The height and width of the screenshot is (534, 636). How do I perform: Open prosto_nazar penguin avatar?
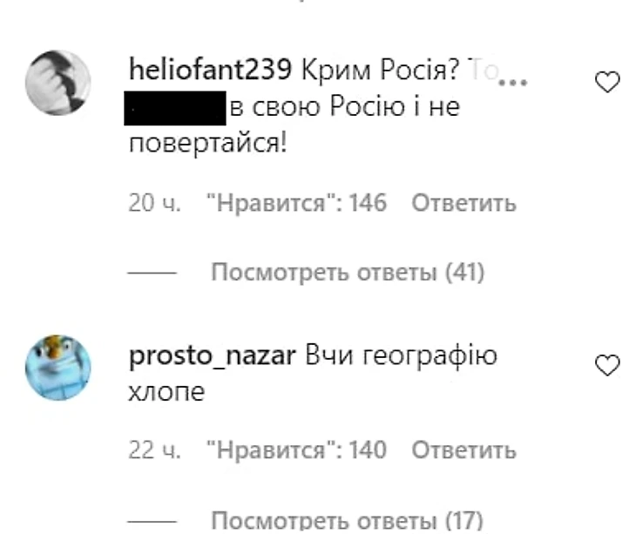tap(58, 368)
